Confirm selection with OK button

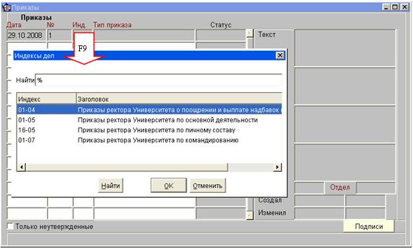click(169, 186)
